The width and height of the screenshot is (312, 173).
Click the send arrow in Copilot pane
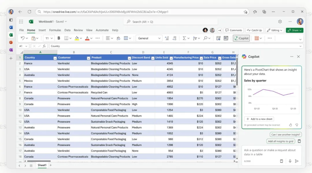click(x=297, y=161)
